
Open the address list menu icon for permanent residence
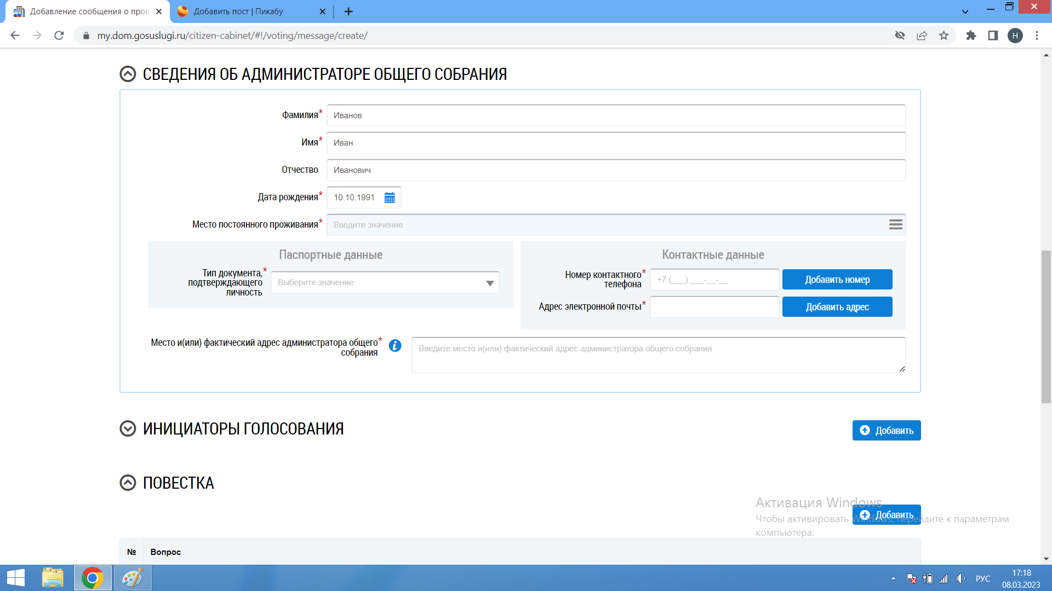(895, 224)
